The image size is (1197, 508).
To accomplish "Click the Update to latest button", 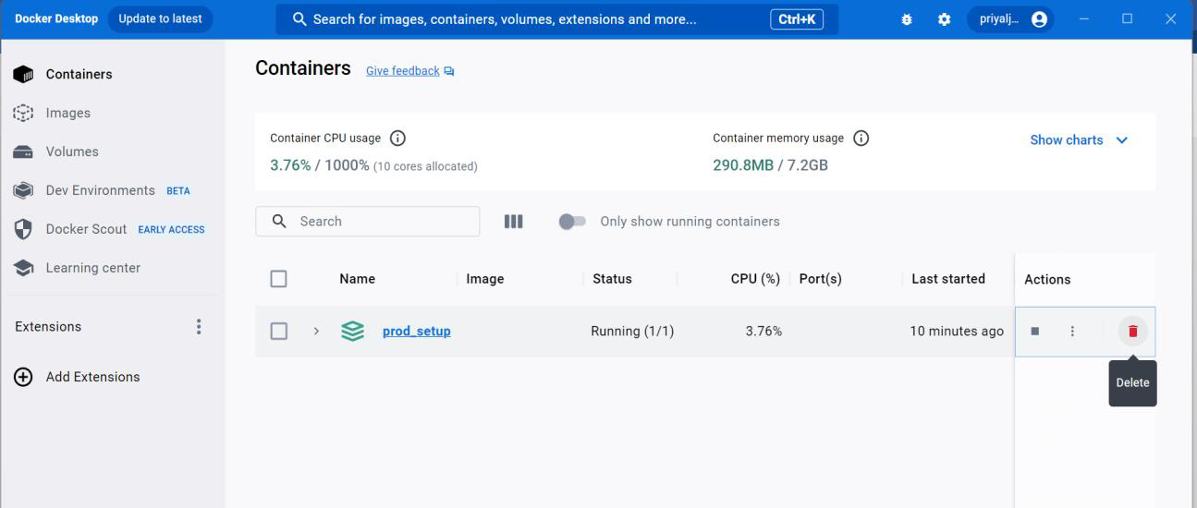I will (160, 18).
